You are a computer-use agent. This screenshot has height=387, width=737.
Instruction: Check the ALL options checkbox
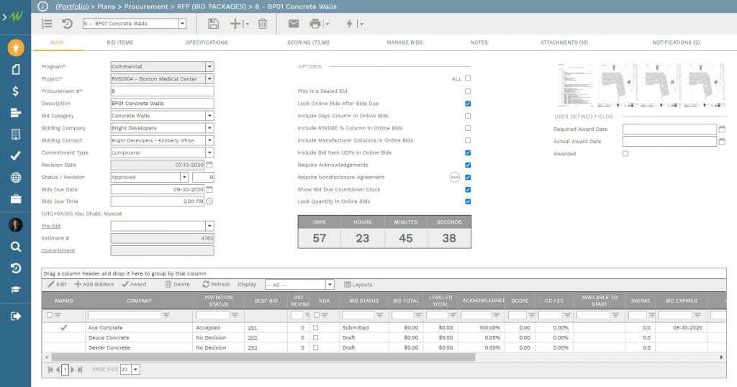468,78
